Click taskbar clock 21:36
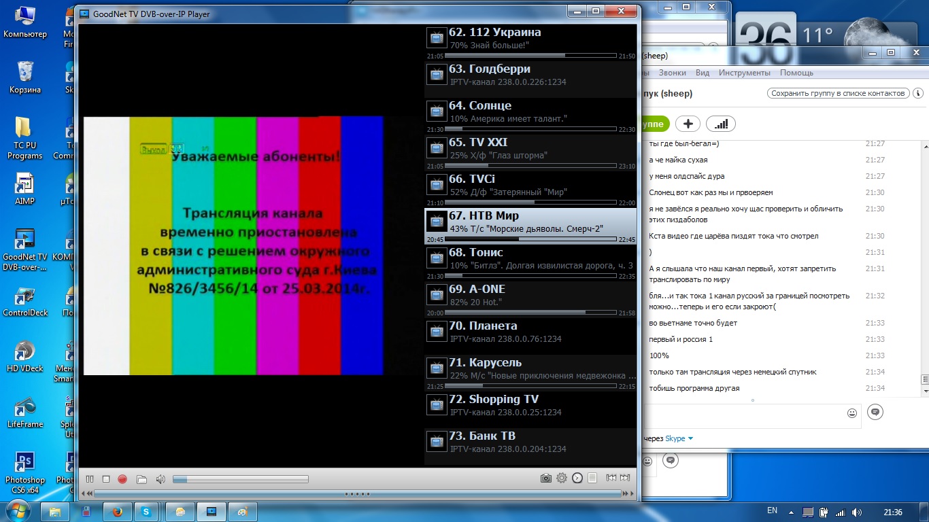929x522 pixels. (892, 512)
